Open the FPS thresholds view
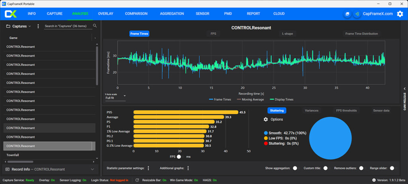The width and height of the screenshot is (408, 184). pyautogui.click(x=346, y=111)
